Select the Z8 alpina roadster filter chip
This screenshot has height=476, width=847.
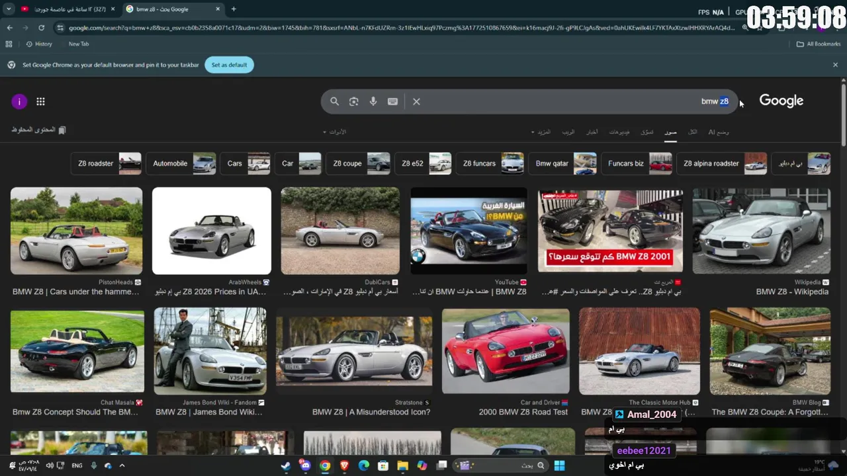tap(722, 163)
